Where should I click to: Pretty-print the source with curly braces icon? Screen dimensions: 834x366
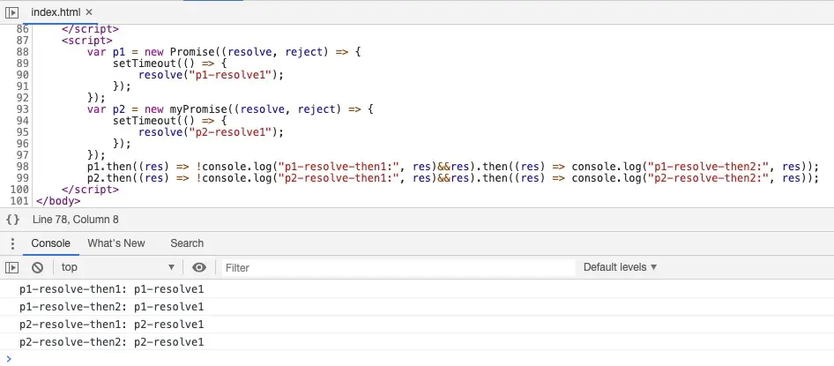click(12, 220)
